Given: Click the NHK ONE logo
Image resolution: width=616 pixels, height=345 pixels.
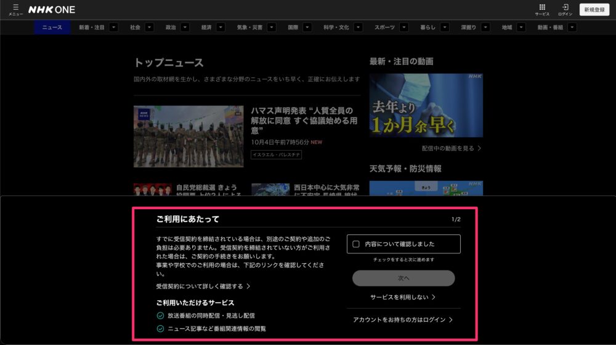Looking at the screenshot, I should [51, 9].
